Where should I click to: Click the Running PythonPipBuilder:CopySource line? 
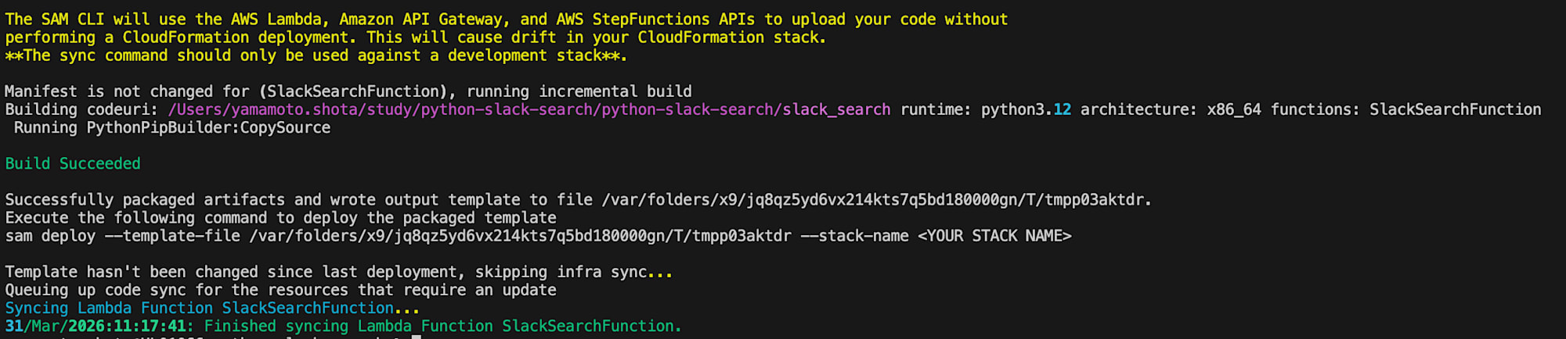click(172, 127)
